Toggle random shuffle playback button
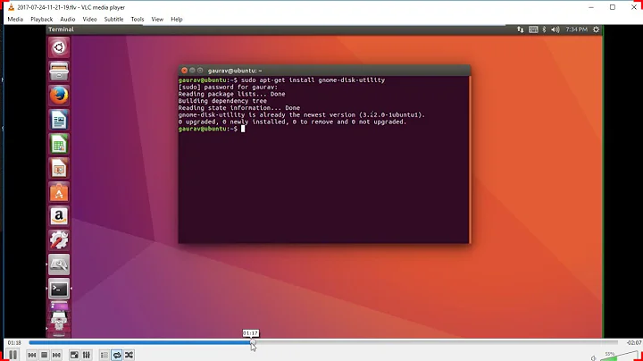Image resolution: width=643 pixels, height=361 pixels. [129, 355]
